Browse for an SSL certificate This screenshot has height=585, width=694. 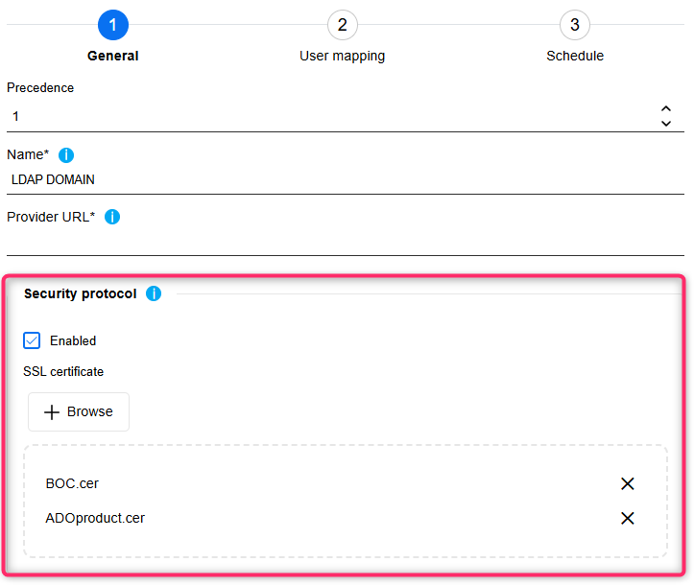click(79, 412)
